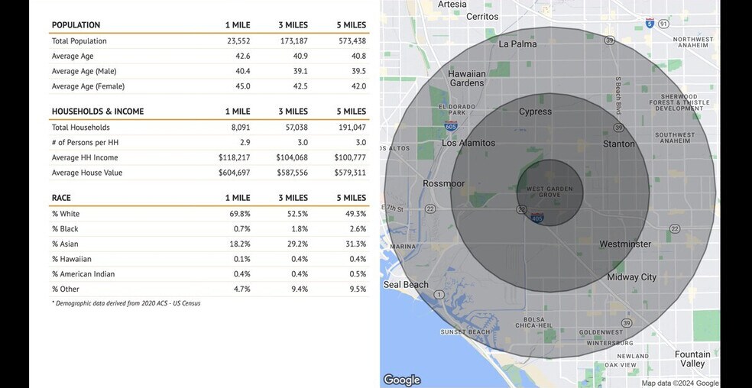Select the Fountain Valley map label
752x388 pixels.
(x=692, y=359)
